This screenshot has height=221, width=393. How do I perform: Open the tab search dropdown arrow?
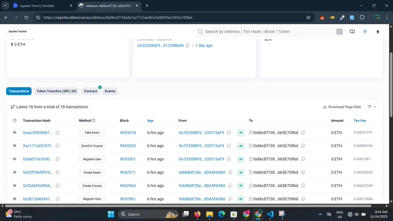point(5,6)
